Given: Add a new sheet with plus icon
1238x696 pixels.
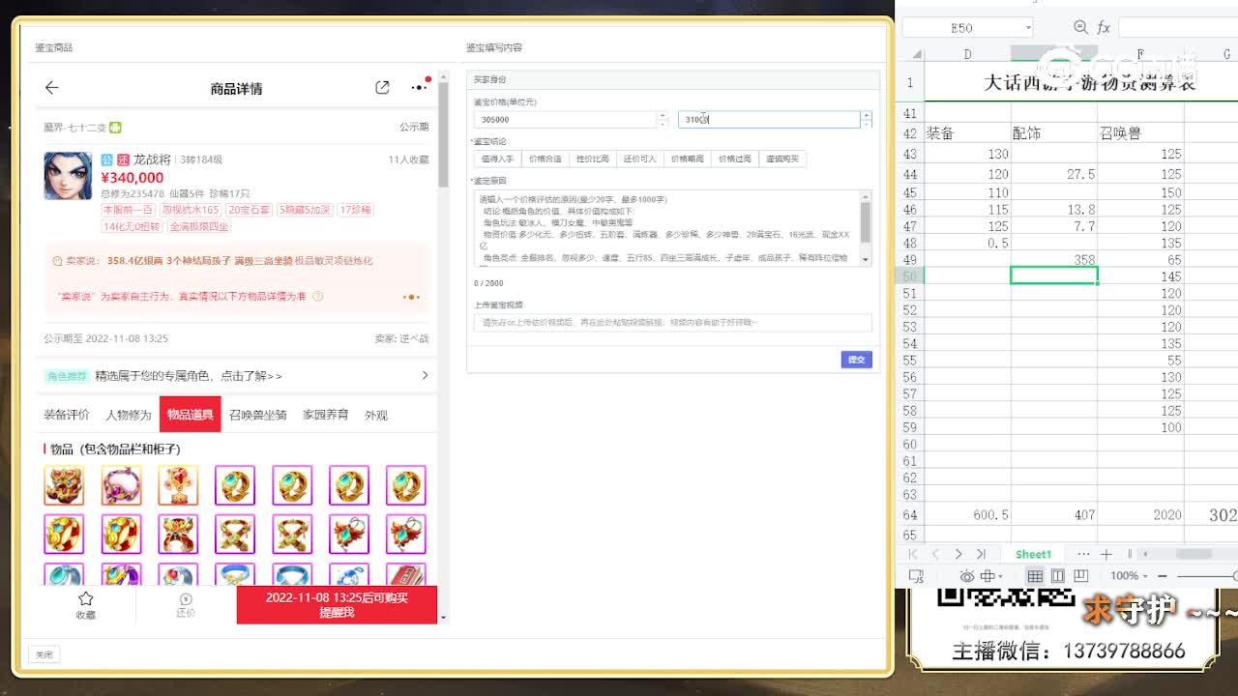Looking at the screenshot, I should (x=1106, y=554).
